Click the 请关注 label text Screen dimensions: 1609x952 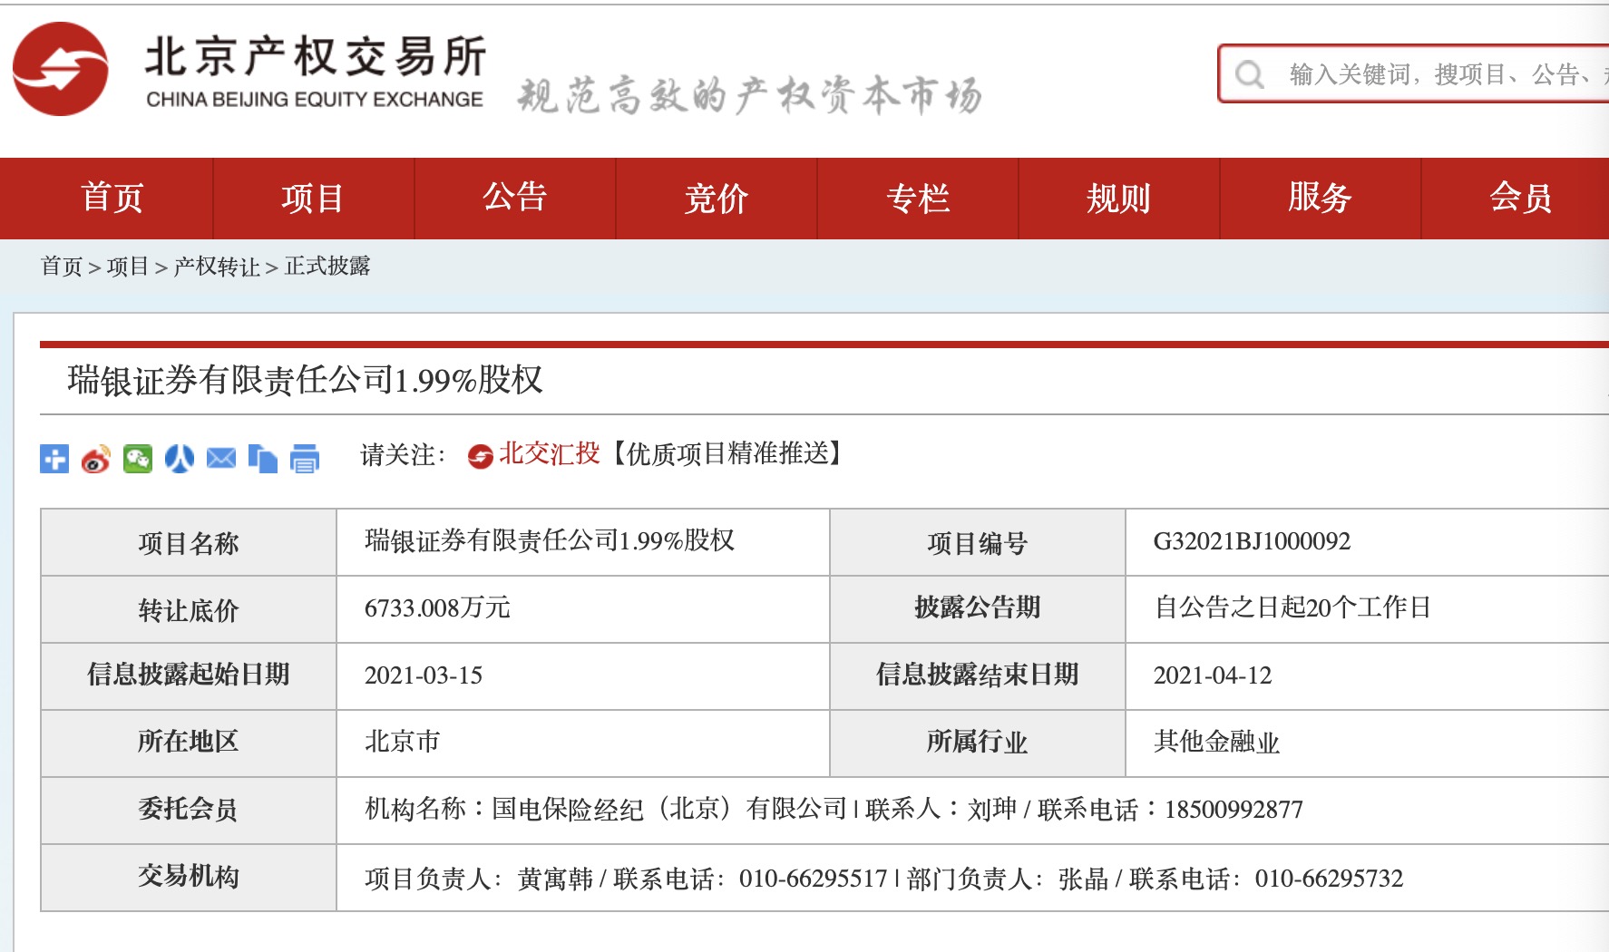click(x=403, y=454)
